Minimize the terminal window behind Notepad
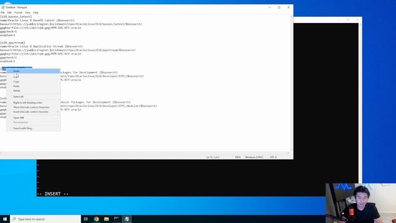The image size is (396, 223). [338, 19]
